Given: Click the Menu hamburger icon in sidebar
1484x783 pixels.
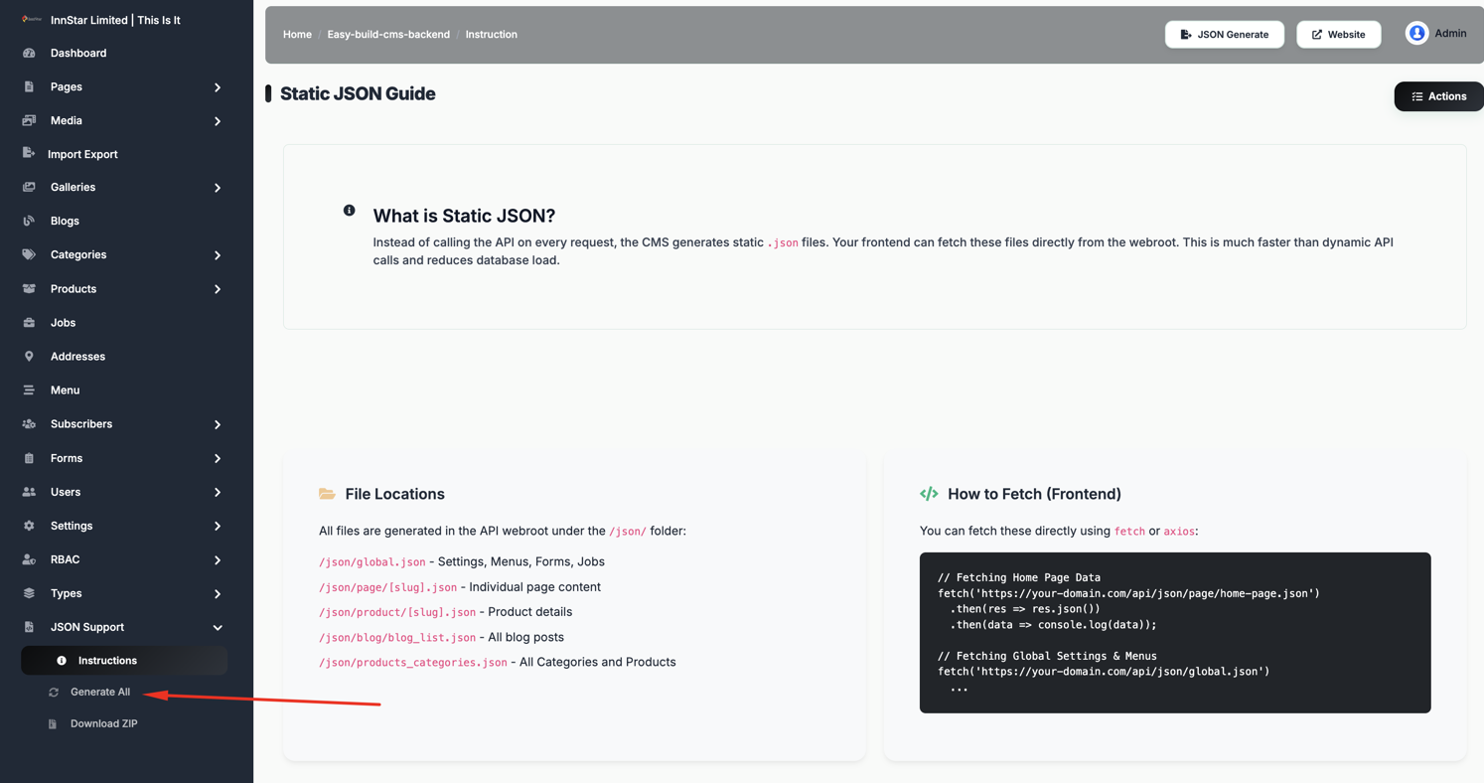Looking at the screenshot, I should tap(29, 391).
